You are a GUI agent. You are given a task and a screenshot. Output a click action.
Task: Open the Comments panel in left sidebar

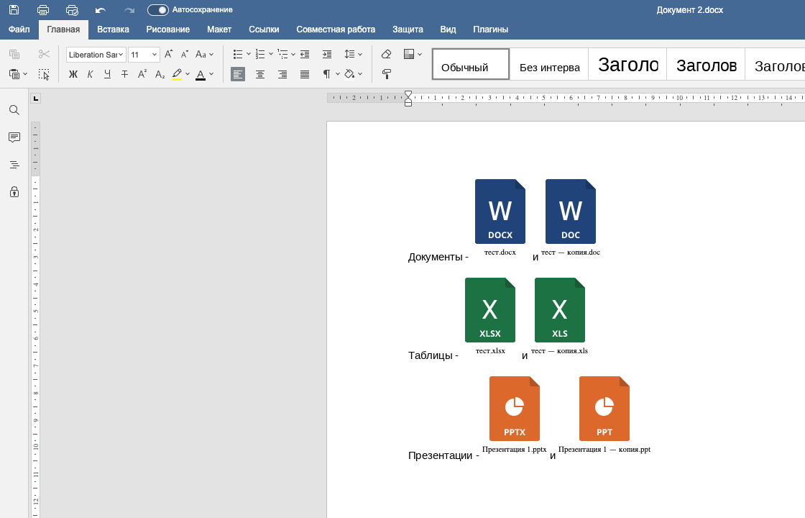(x=14, y=137)
